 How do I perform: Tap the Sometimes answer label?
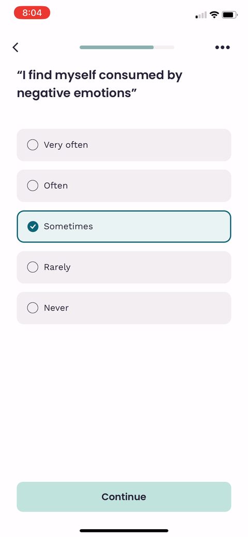pyautogui.click(x=68, y=226)
